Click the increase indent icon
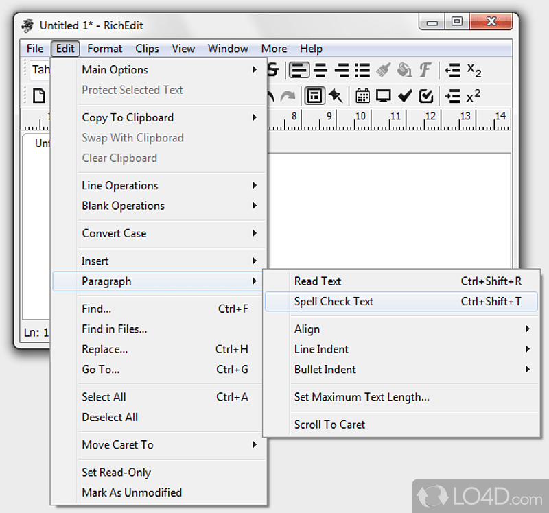 pyautogui.click(x=452, y=96)
